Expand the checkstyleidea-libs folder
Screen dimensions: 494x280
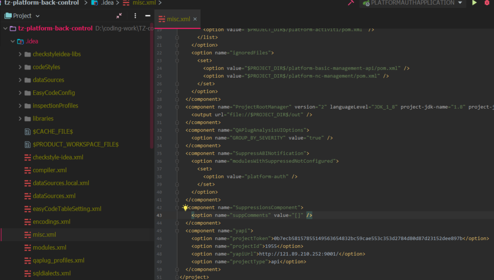[x=20, y=54]
